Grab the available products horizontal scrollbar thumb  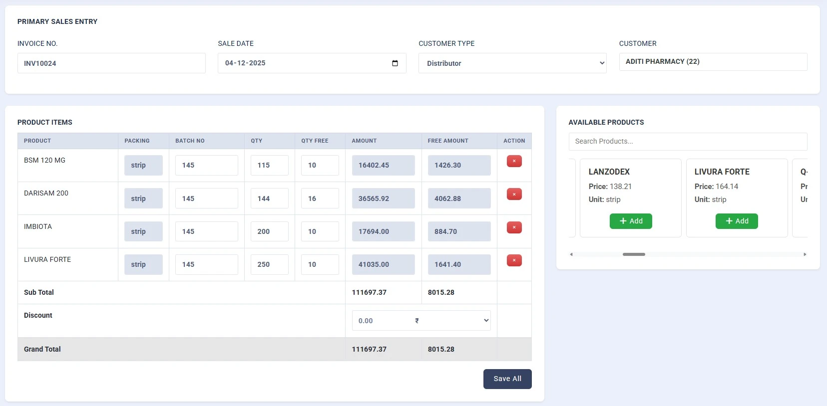(634, 254)
